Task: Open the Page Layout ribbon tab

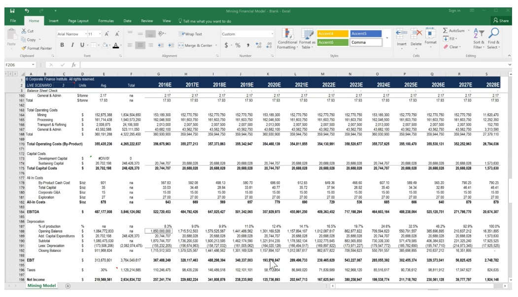Action: 78,21
